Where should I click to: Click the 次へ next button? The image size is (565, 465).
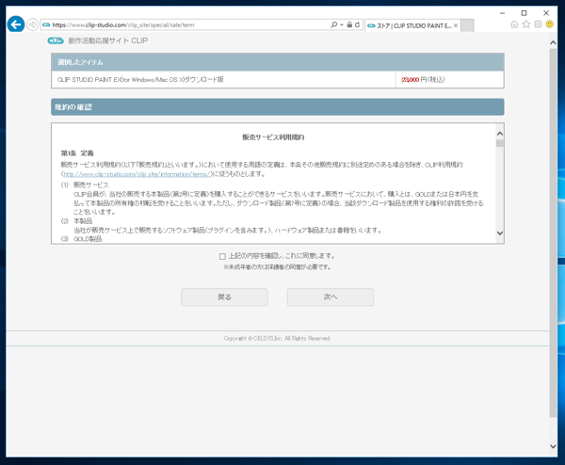pos(331,297)
